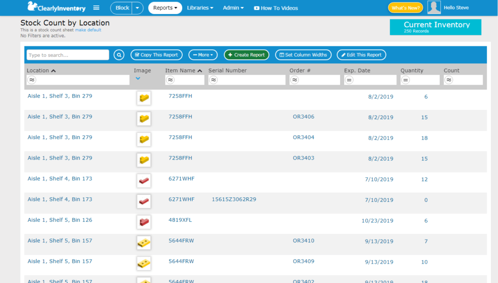Toggle Item Name column sort arrow

[x=200, y=71]
